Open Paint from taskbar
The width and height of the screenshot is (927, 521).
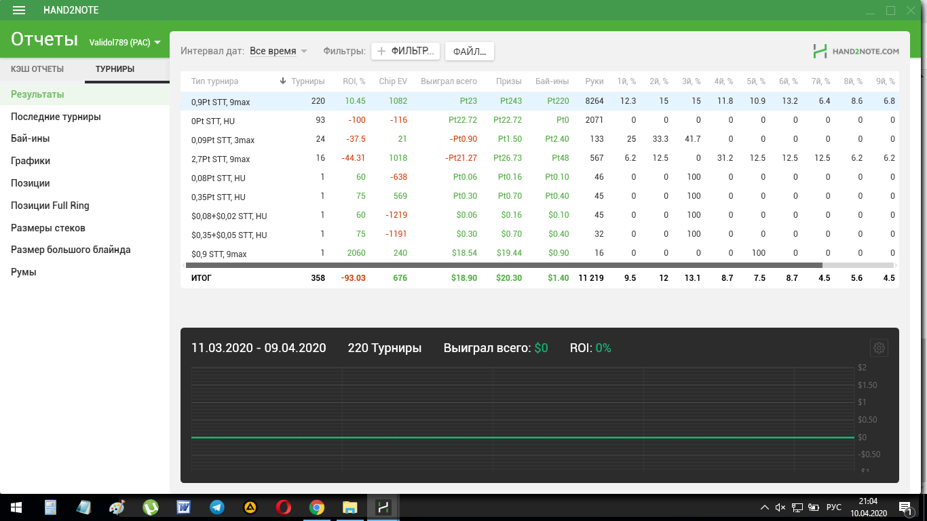117,507
